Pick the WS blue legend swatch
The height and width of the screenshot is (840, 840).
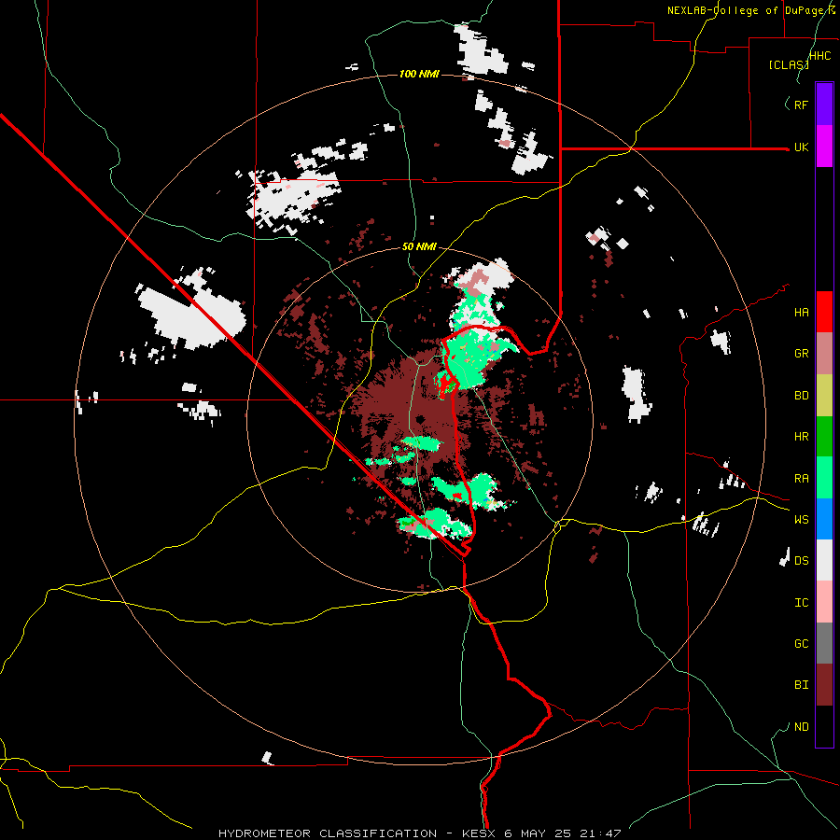coord(824,519)
